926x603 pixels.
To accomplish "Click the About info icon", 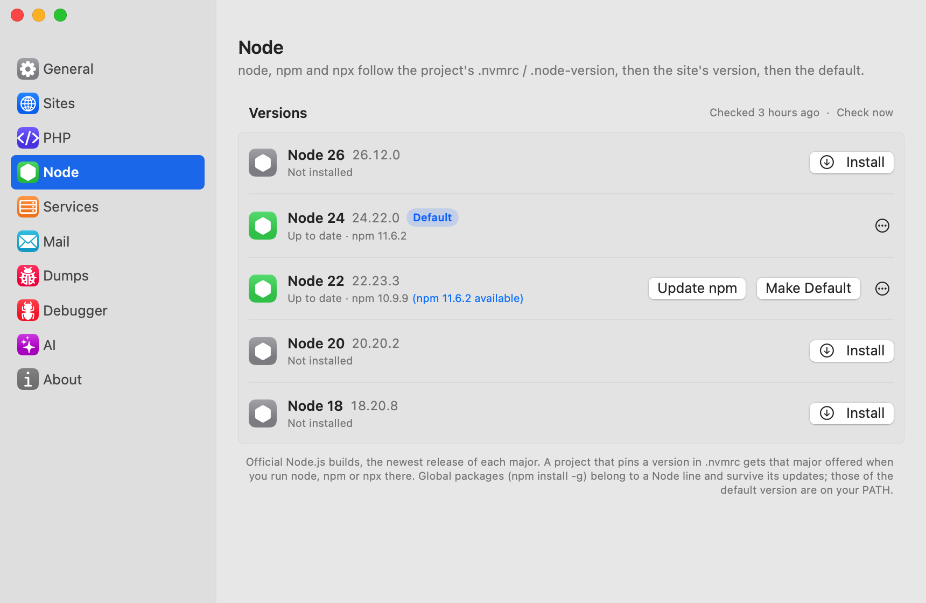I will click(x=27, y=379).
